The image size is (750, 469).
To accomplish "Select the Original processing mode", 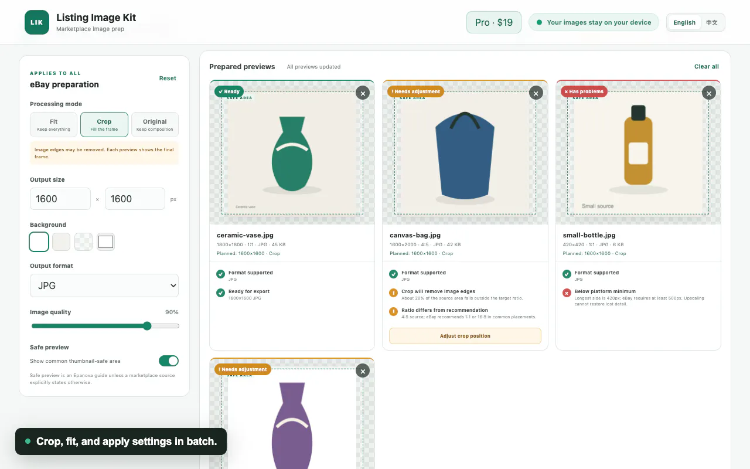I will pyautogui.click(x=155, y=125).
